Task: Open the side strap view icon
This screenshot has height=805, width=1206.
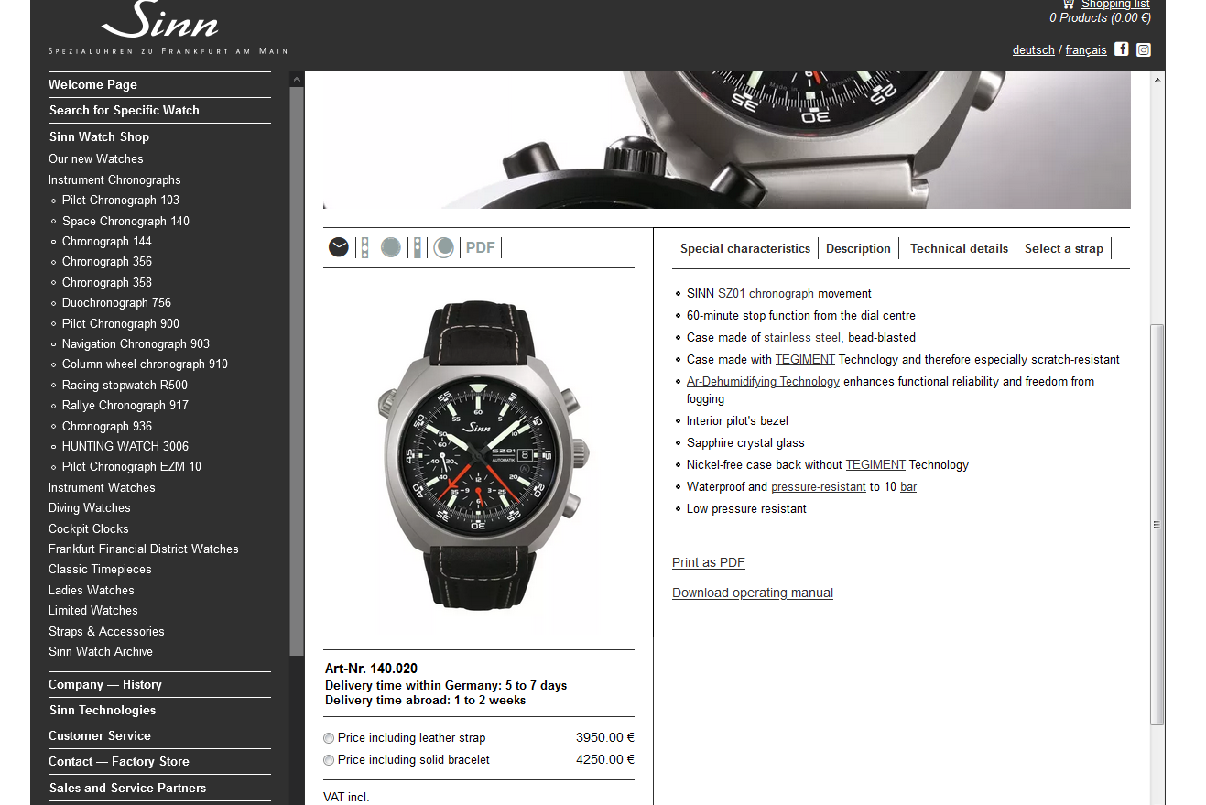Action: (417, 247)
